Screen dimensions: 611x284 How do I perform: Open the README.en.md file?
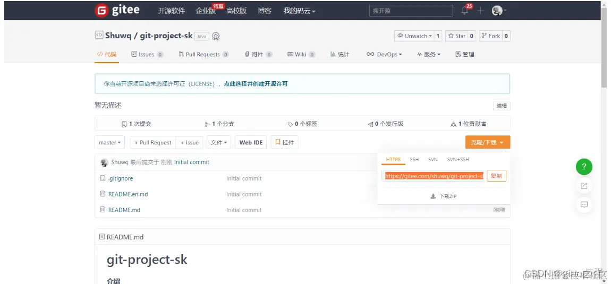click(128, 194)
